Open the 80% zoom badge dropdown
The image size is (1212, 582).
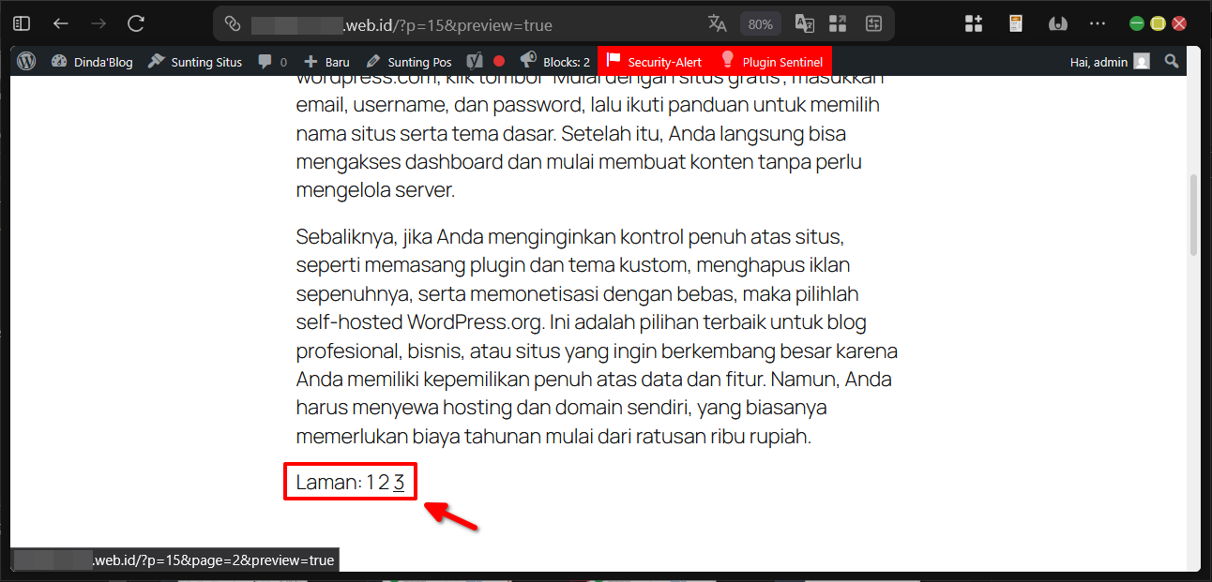pos(760,23)
